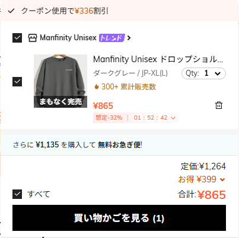Uncheck the sweatshirt item checkbox
This screenshot has height=238, width=239.
(17, 81)
